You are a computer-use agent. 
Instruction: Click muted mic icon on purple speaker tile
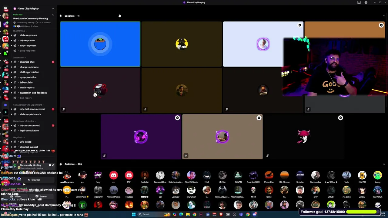[x=104, y=156]
